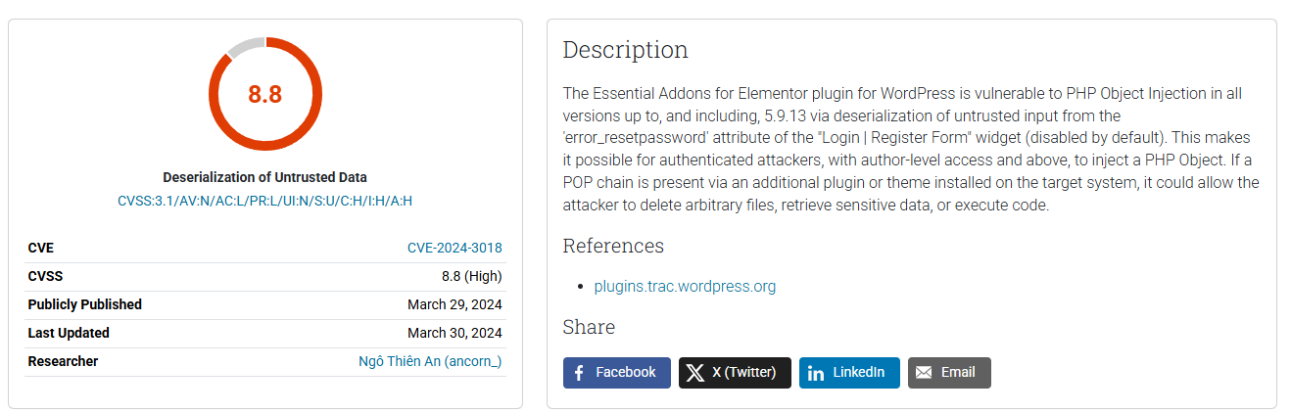Visit researcher Ngô Thiên An's profile link
Viewport: 1291px width, 414px height.
pos(430,361)
